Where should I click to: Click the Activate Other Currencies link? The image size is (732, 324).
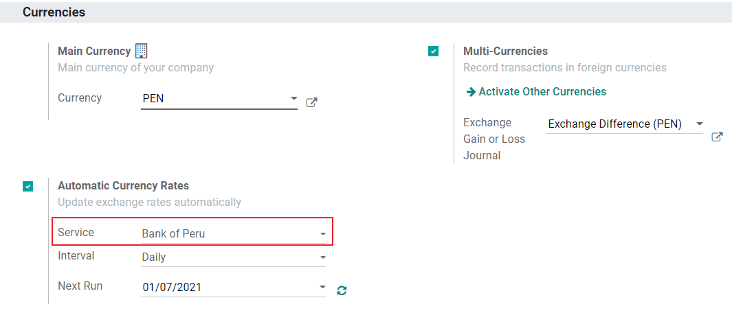coord(536,92)
